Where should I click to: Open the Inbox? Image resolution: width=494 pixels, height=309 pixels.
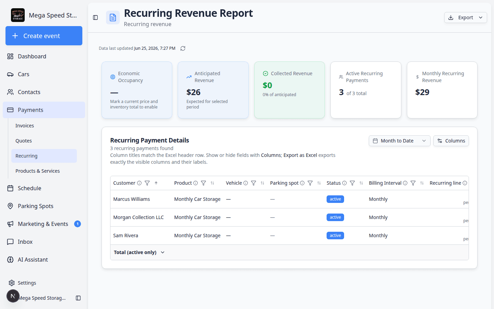pyautogui.click(x=44, y=242)
